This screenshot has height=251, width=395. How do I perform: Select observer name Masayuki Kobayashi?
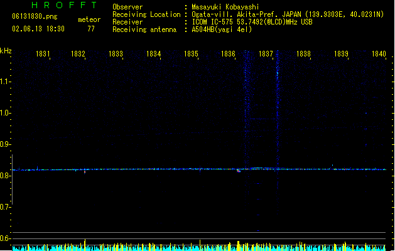coord(225,7)
